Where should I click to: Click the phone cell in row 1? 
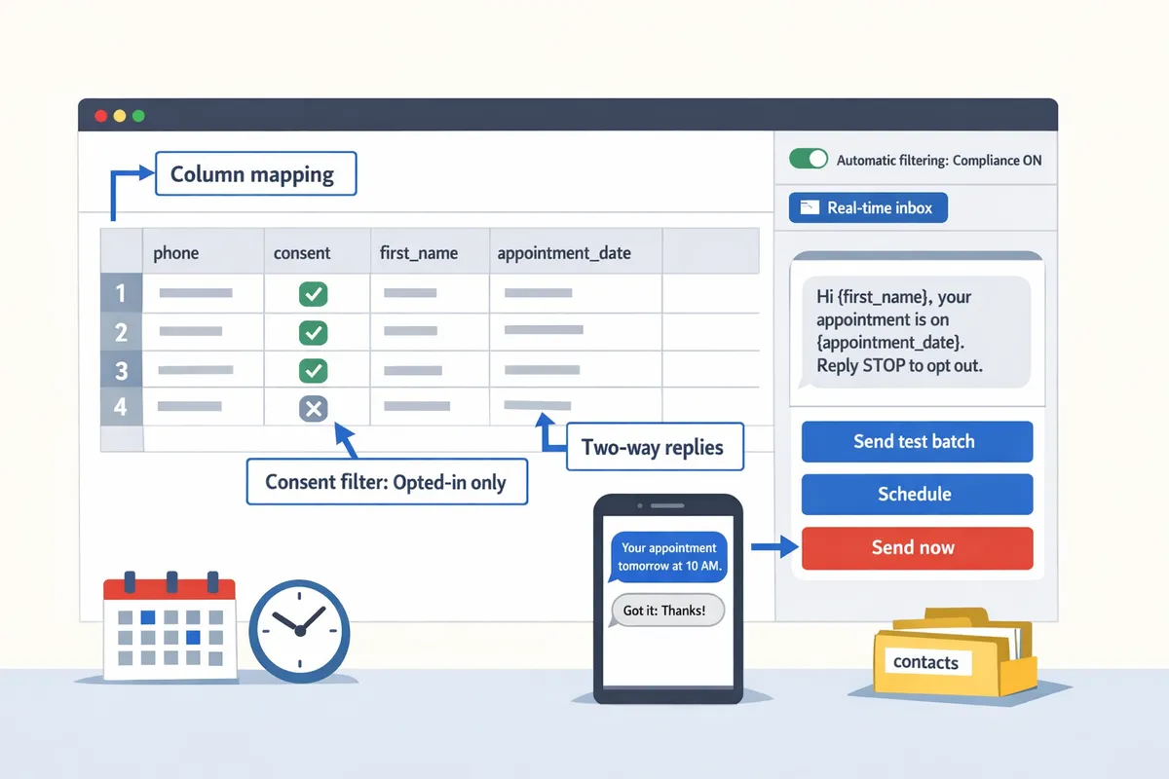tap(204, 293)
